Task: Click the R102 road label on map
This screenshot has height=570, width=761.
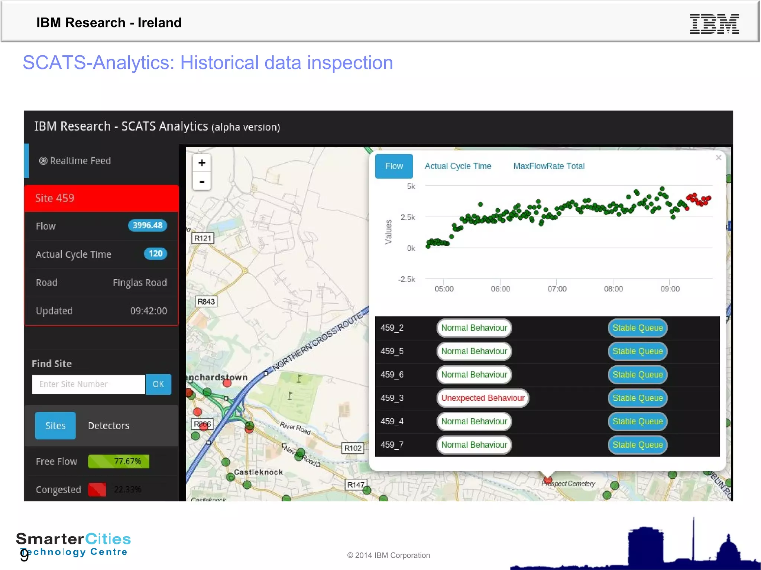Action: coord(353,448)
